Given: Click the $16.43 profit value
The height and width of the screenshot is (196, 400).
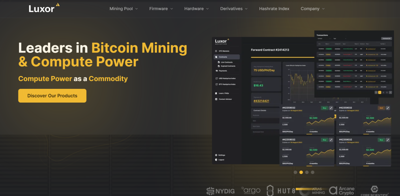Looking at the screenshot, I should tap(258, 85).
